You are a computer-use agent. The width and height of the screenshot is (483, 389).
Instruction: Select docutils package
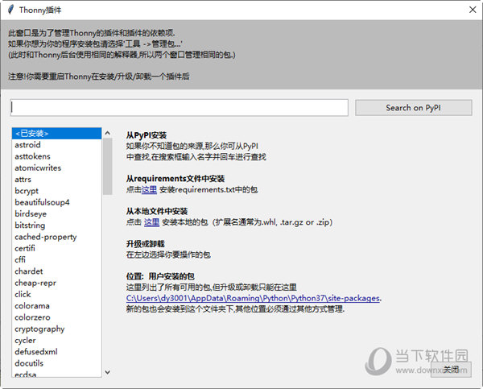tap(56, 363)
